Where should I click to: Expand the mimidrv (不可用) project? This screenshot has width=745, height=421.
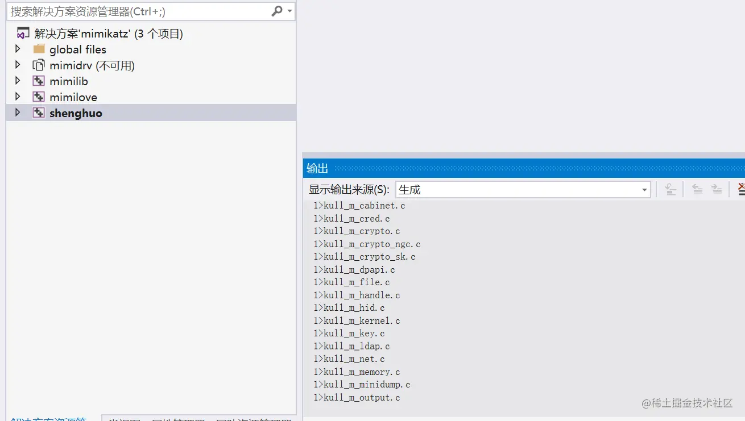[18, 65]
